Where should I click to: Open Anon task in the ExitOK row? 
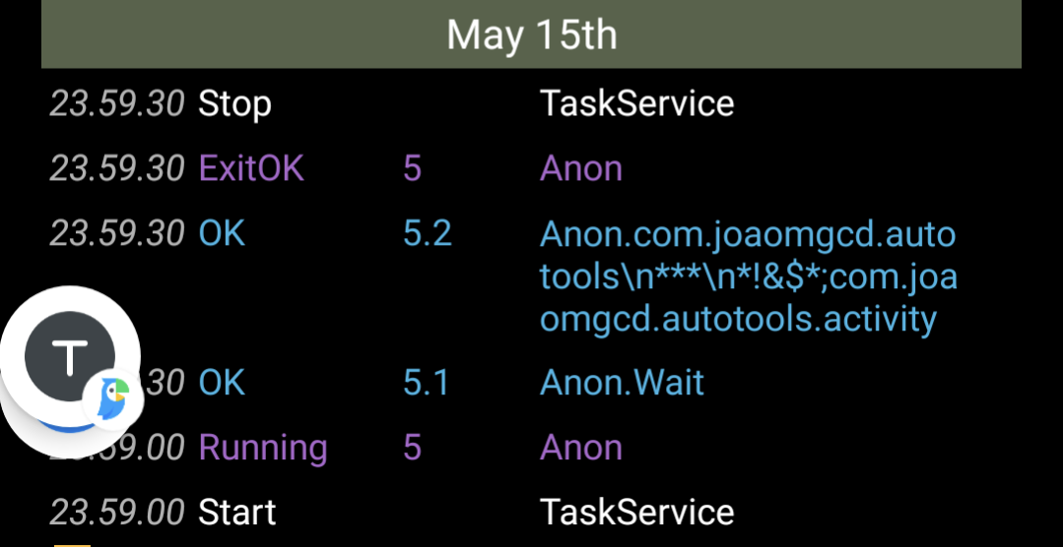[x=581, y=168]
